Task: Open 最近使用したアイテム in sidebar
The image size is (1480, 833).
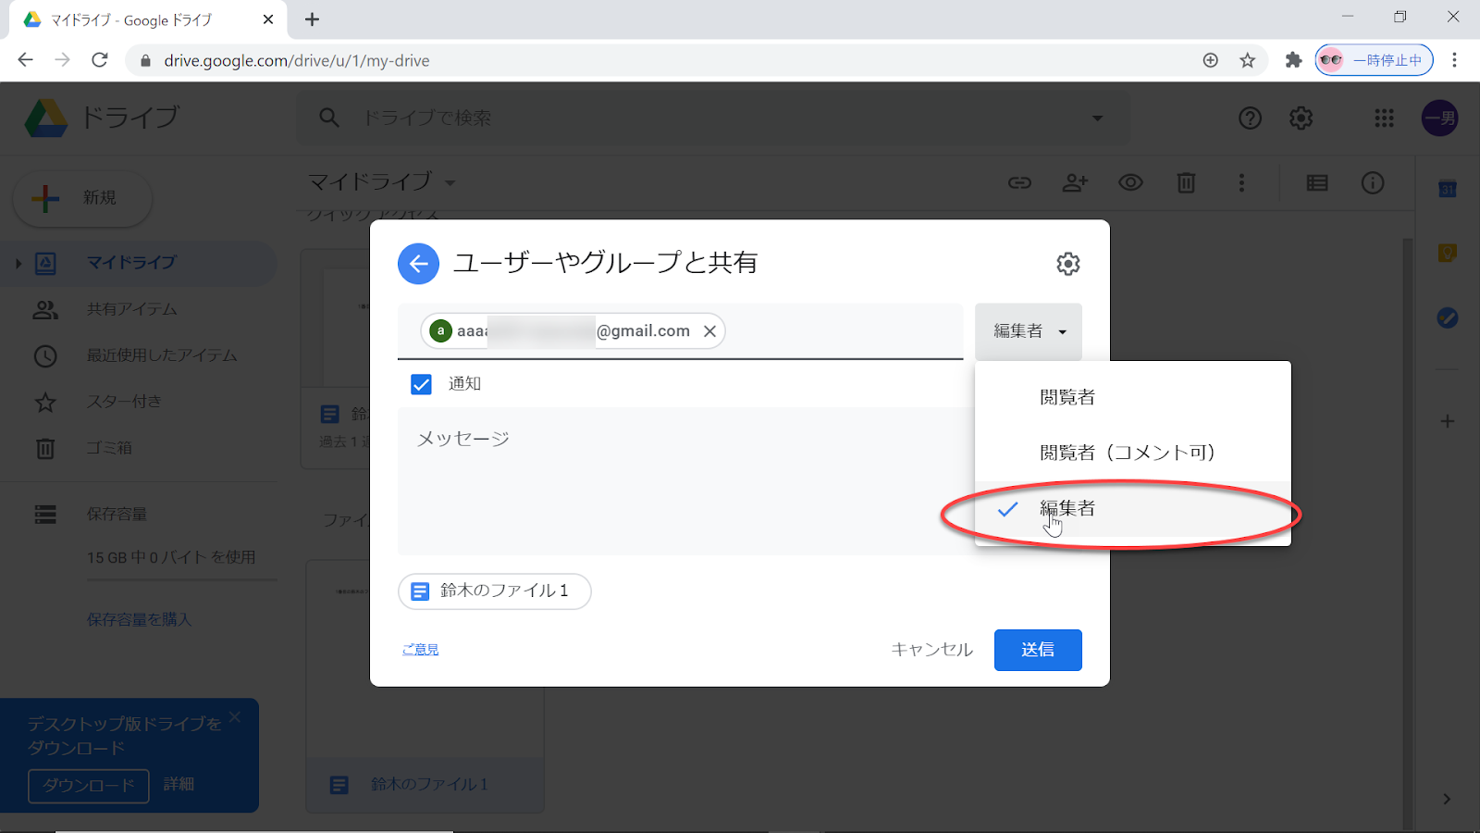Action: pos(139,356)
